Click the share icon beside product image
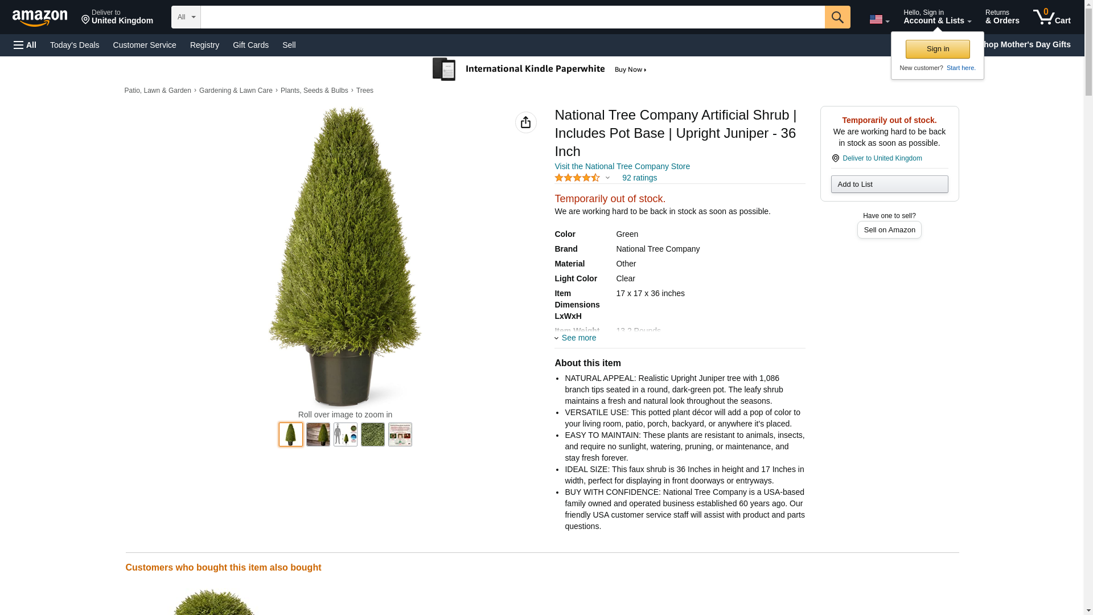Image resolution: width=1093 pixels, height=615 pixels. click(x=525, y=122)
